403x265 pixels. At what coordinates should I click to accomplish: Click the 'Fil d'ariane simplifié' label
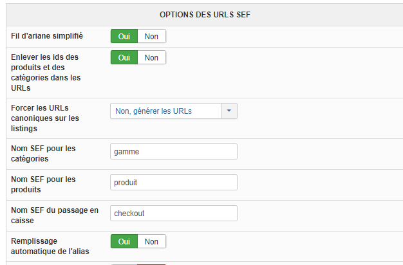click(47, 36)
